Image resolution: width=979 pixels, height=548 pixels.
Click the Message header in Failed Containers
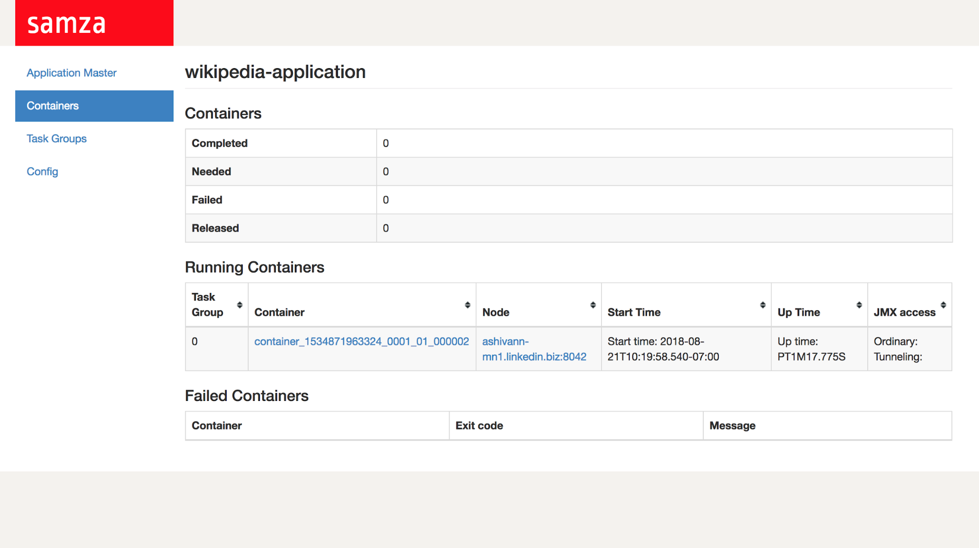tap(732, 425)
